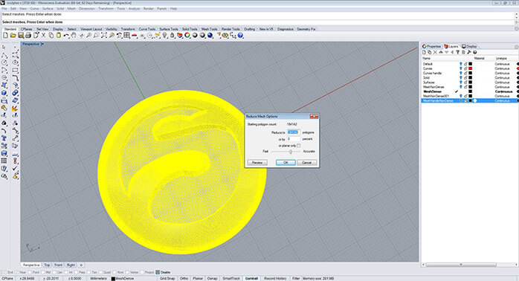
Task: Open a file with the folder icon
Action: (x=13, y=35)
